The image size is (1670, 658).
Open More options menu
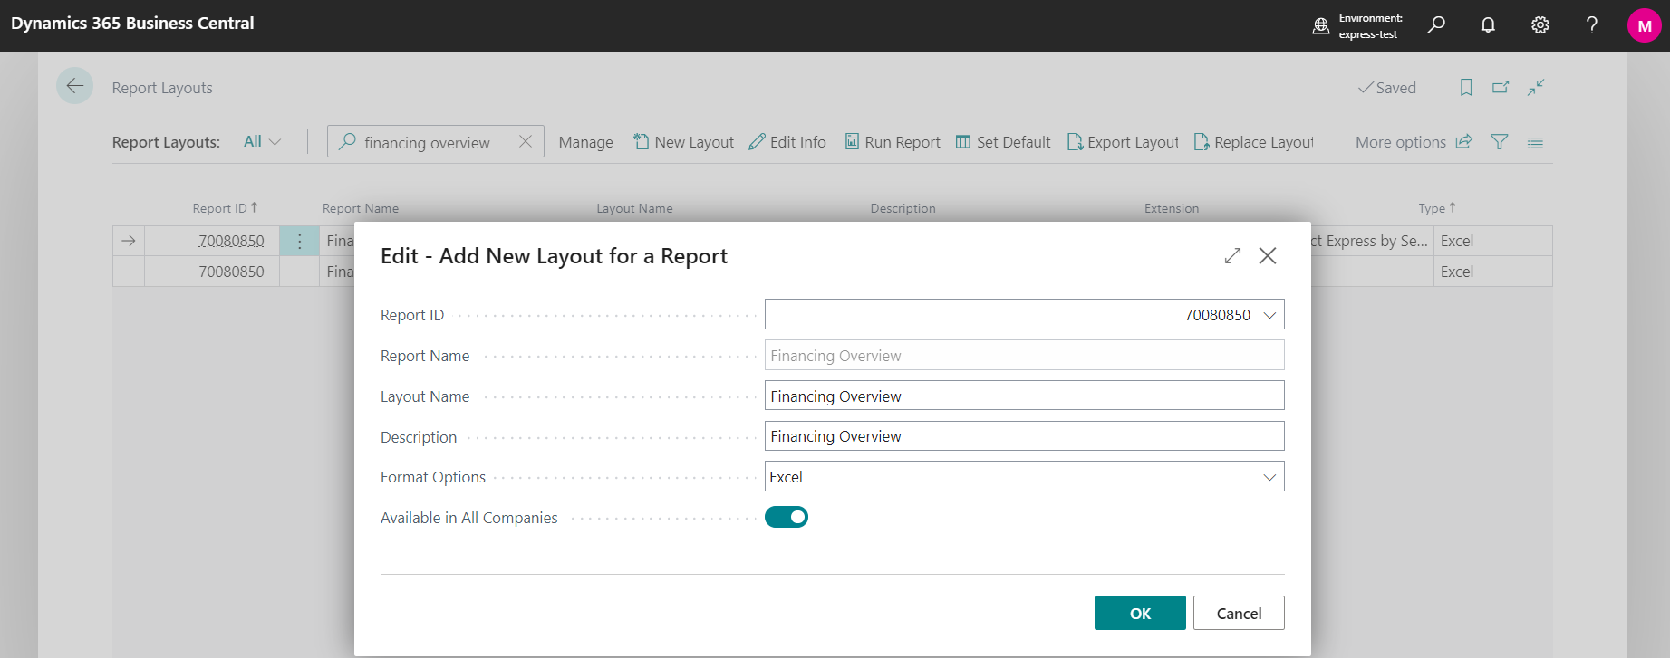tap(1400, 142)
